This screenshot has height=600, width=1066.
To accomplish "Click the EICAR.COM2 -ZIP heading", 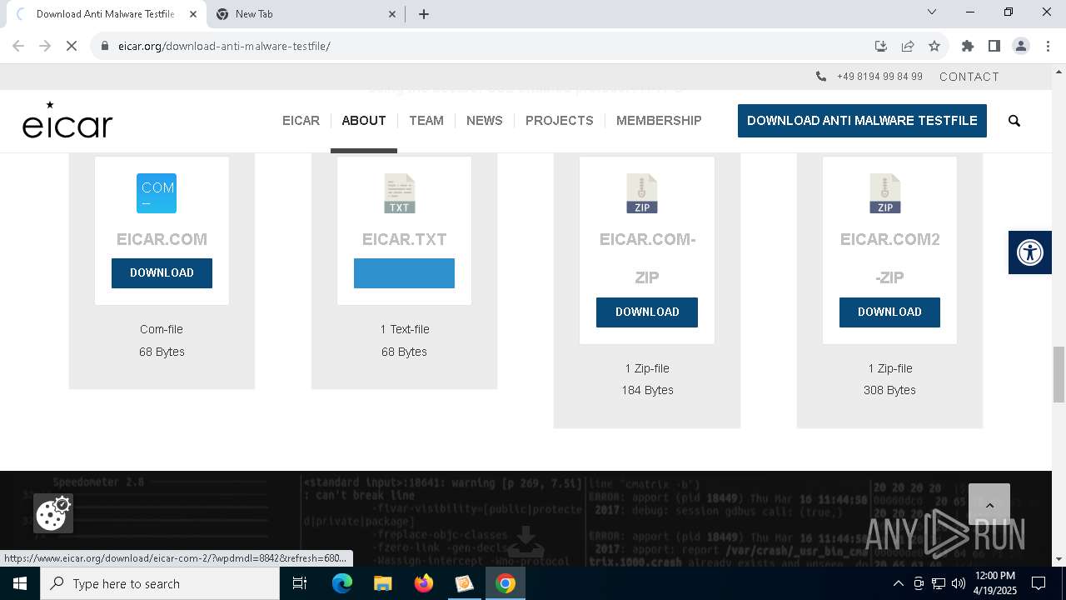I will 889,258.
